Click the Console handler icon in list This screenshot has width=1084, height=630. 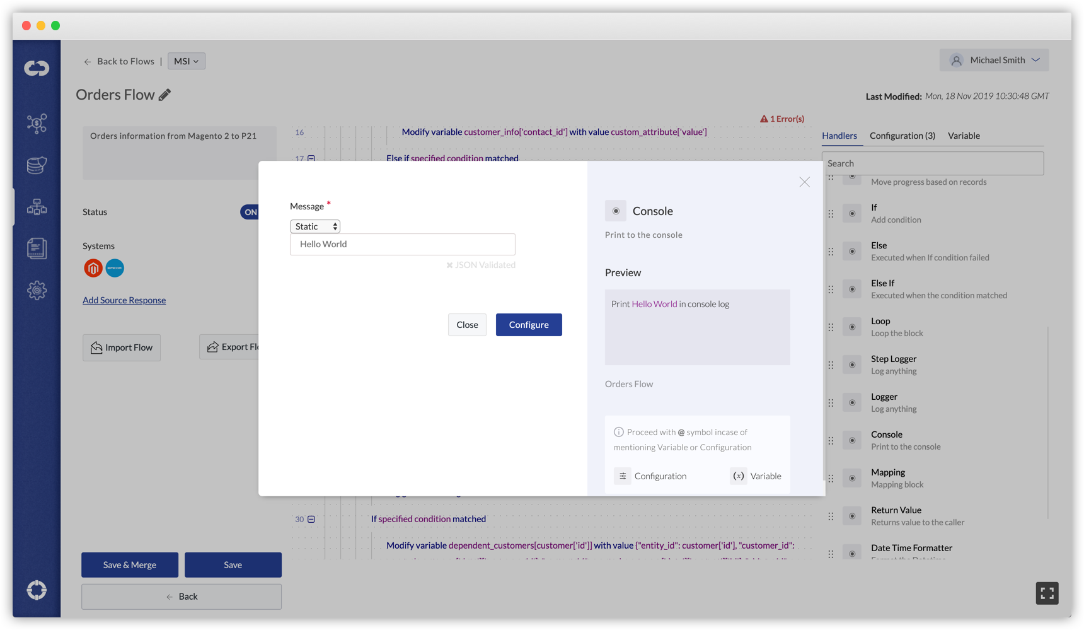[x=852, y=440]
